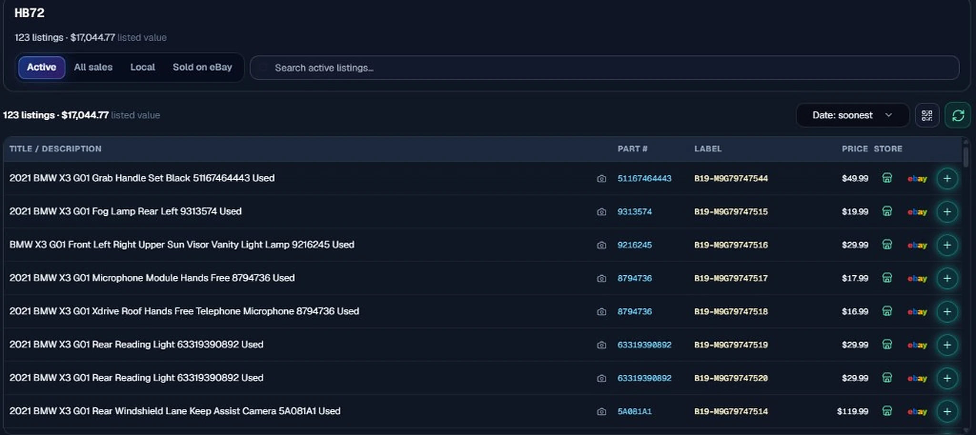The height and width of the screenshot is (435, 976).
Task: Click plus button on label B19-M9G79747520 row
Action: click(947, 378)
